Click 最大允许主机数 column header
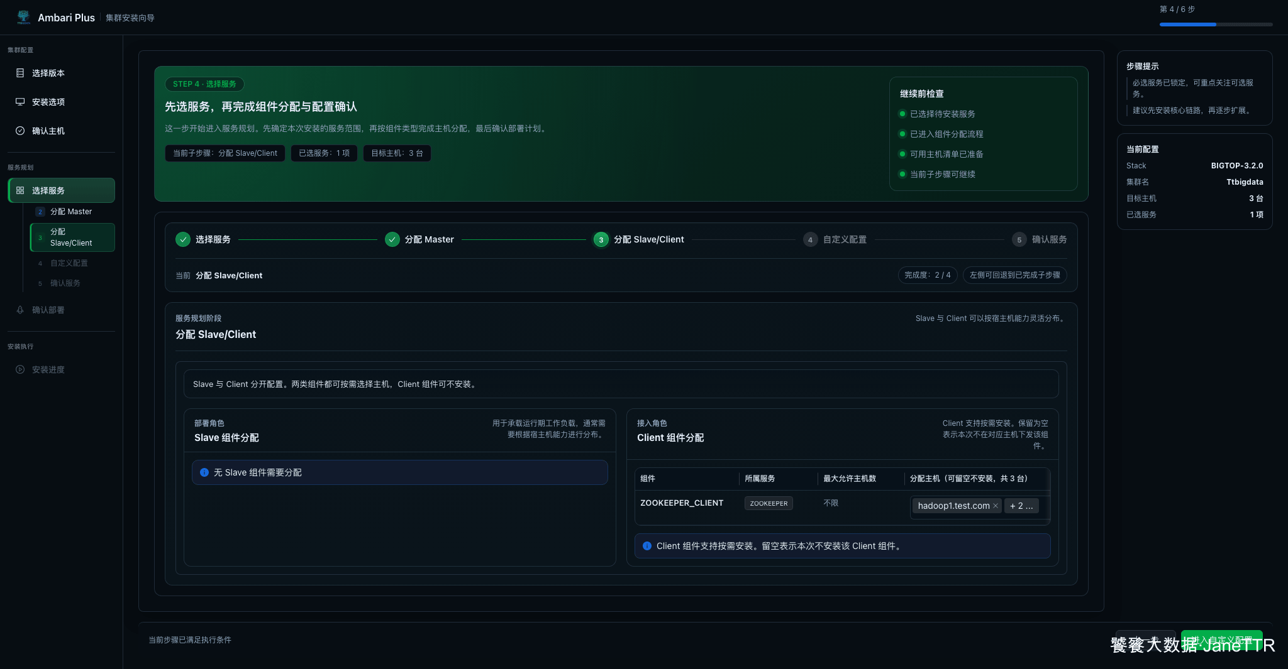The width and height of the screenshot is (1288, 669). [850, 479]
